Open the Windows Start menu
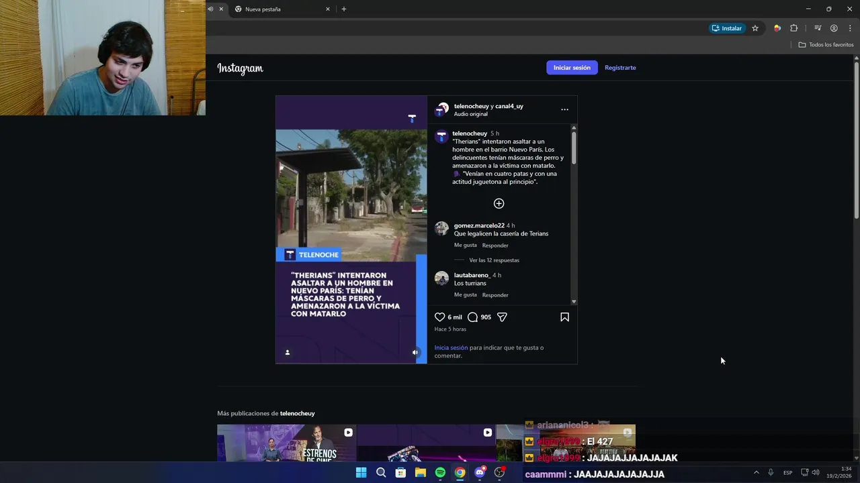 pyautogui.click(x=361, y=472)
